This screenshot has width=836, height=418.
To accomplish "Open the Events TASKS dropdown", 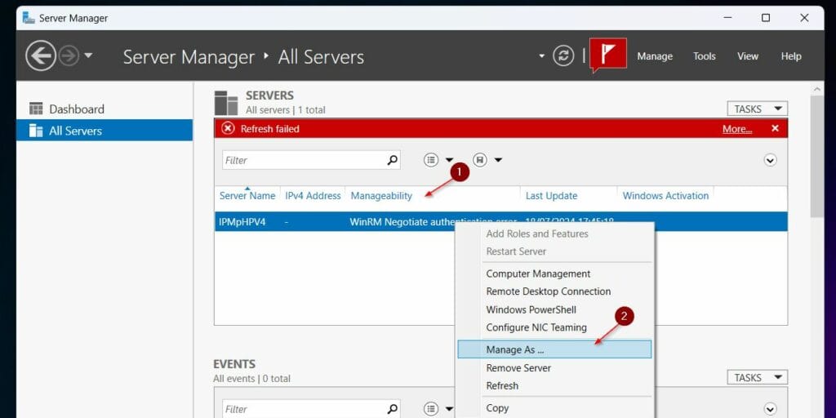I will click(757, 377).
